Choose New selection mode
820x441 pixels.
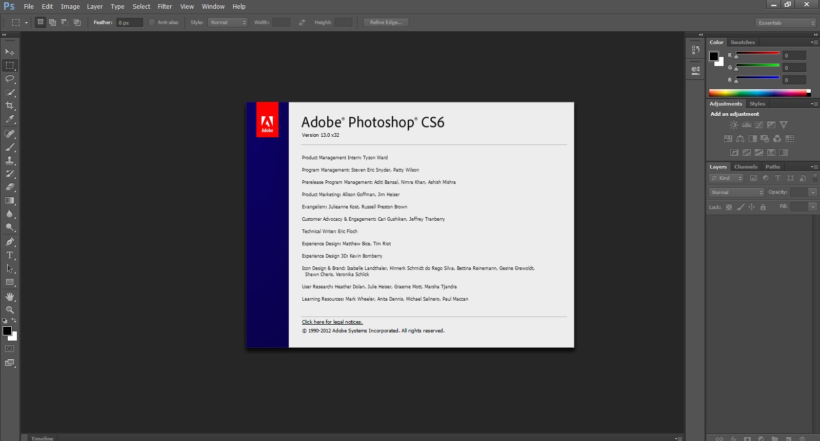click(x=41, y=22)
